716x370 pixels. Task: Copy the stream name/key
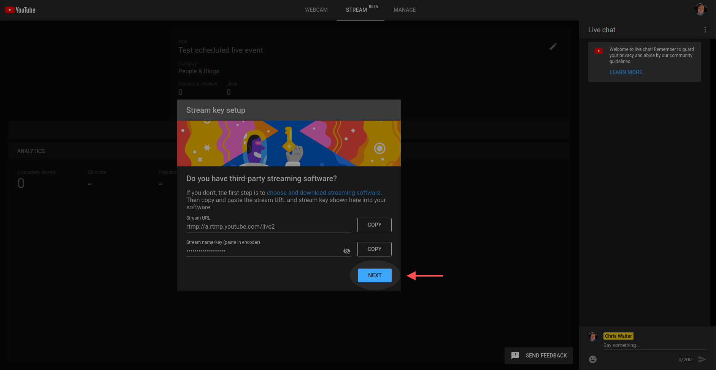tap(374, 249)
